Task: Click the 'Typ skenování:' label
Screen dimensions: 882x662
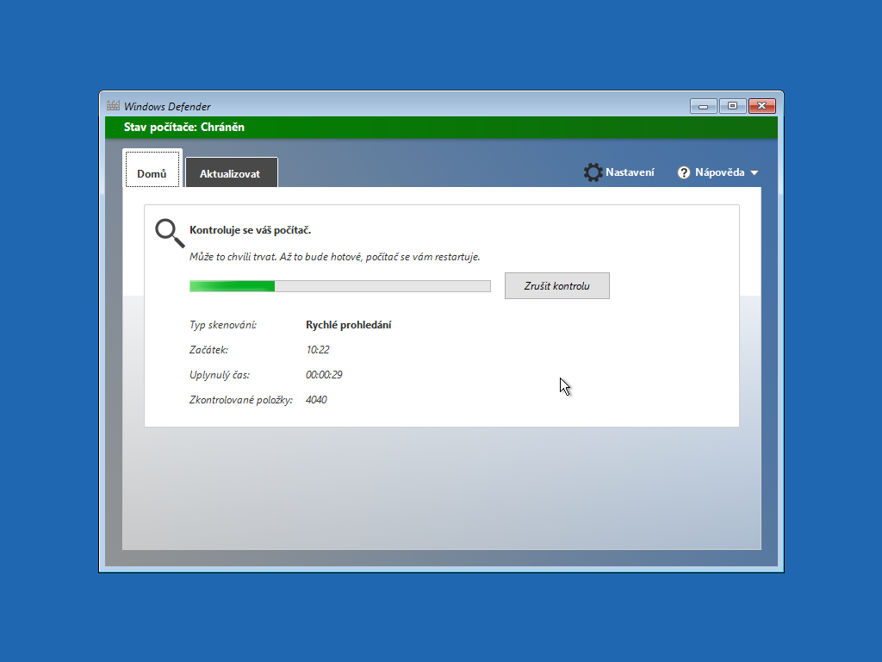Action: pyautogui.click(x=223, y=325)
